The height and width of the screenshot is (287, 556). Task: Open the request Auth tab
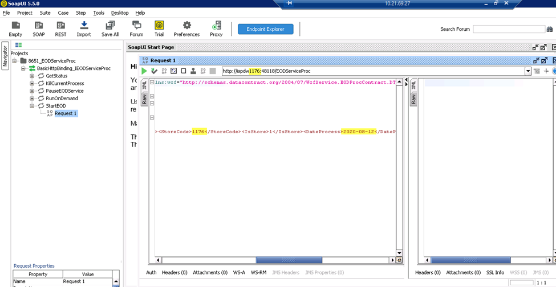coord(151,273)
